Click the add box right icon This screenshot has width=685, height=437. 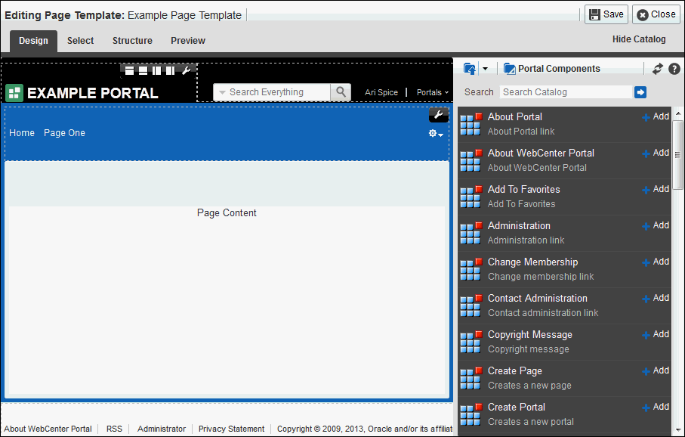coord(170,70)
